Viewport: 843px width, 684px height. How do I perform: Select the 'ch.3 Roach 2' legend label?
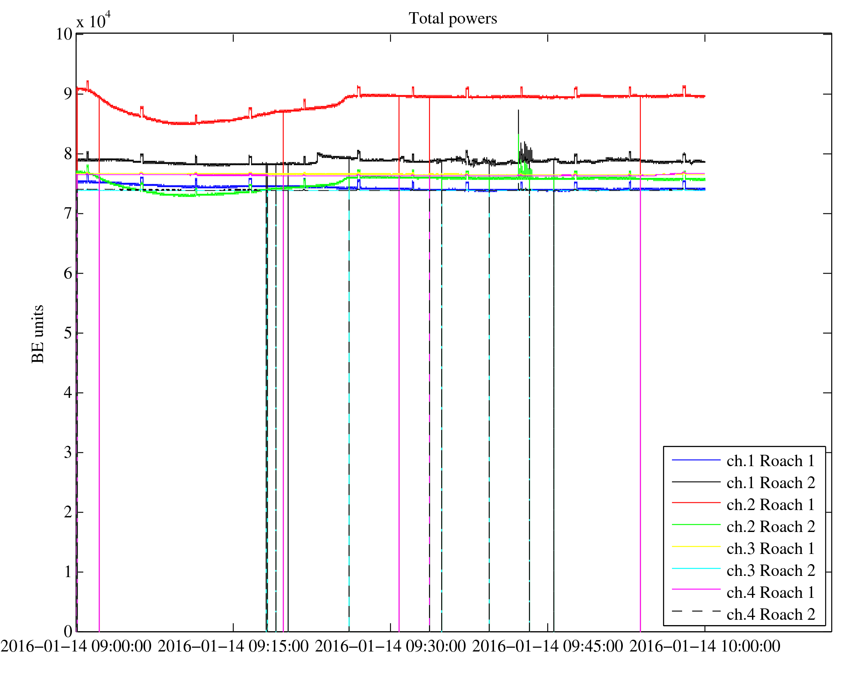coord(771,571)
